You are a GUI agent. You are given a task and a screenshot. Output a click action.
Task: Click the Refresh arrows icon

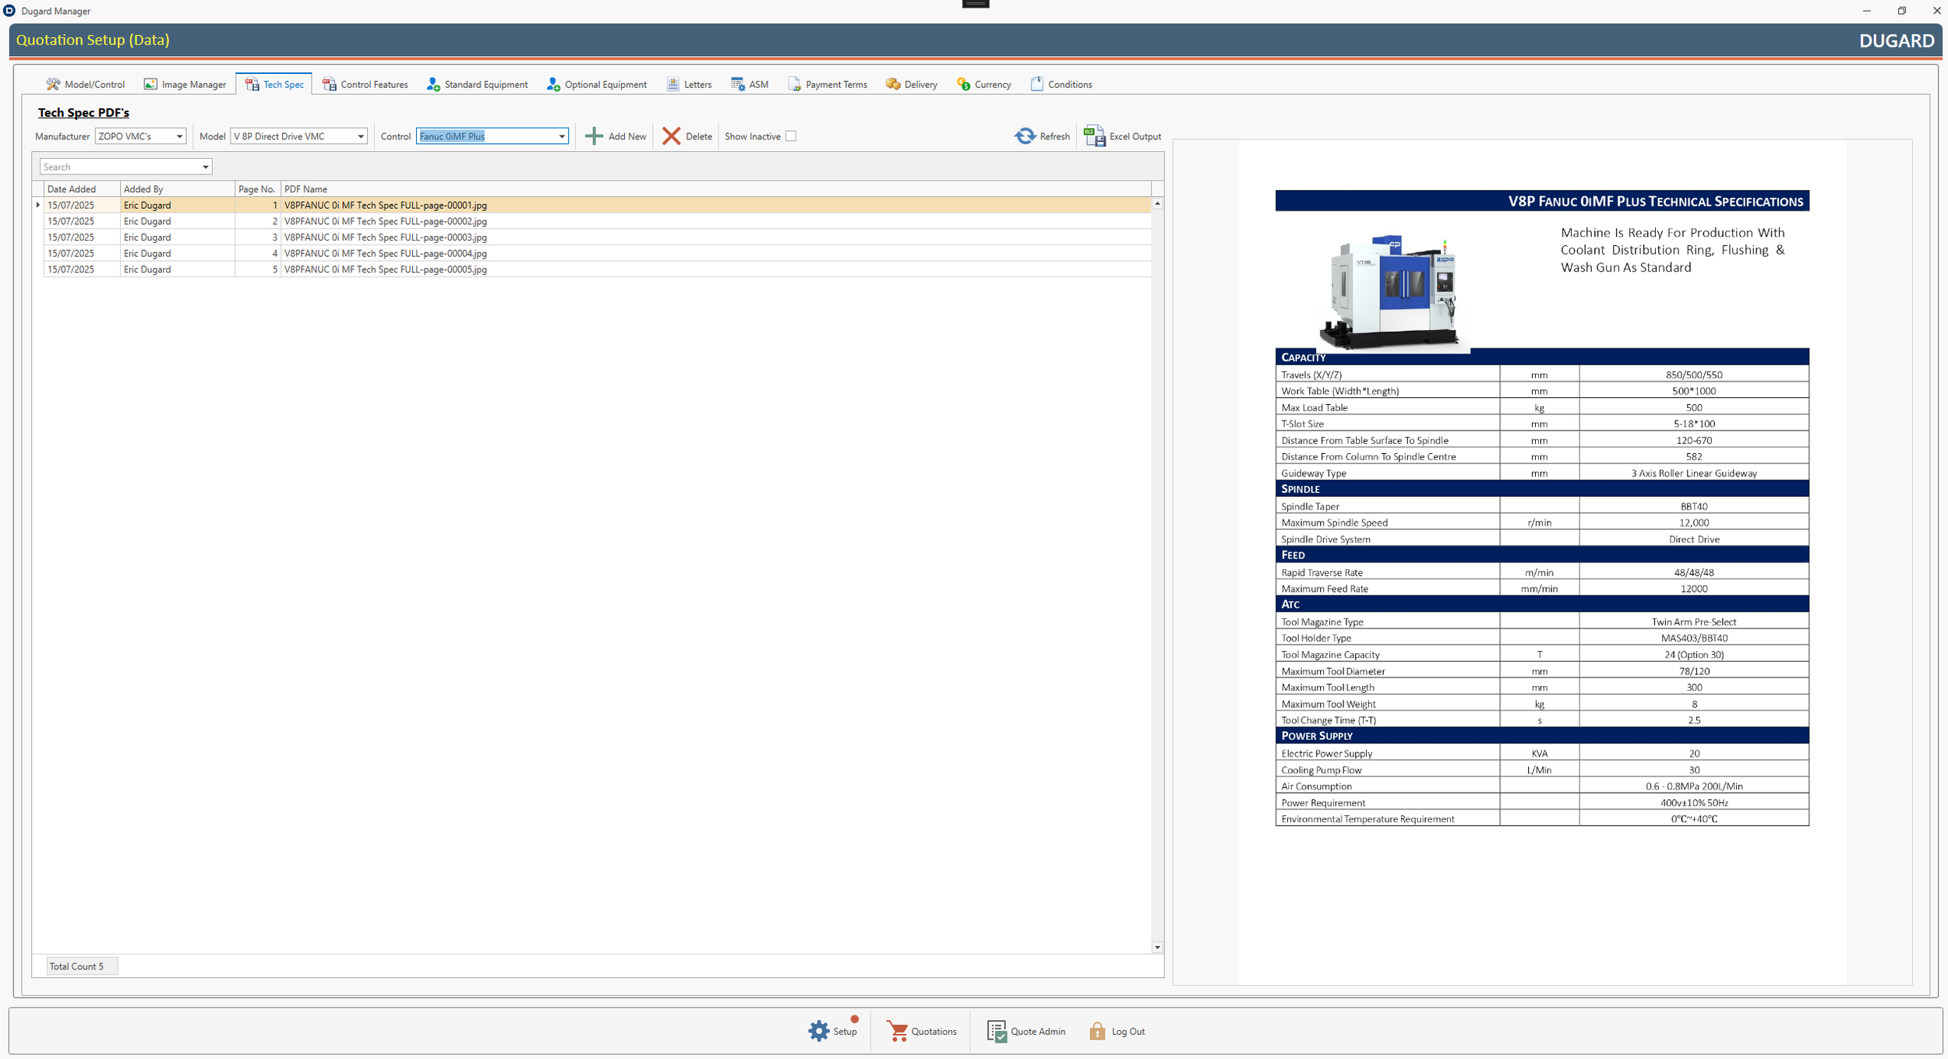pyautogui.click(x=1025, y=136)
